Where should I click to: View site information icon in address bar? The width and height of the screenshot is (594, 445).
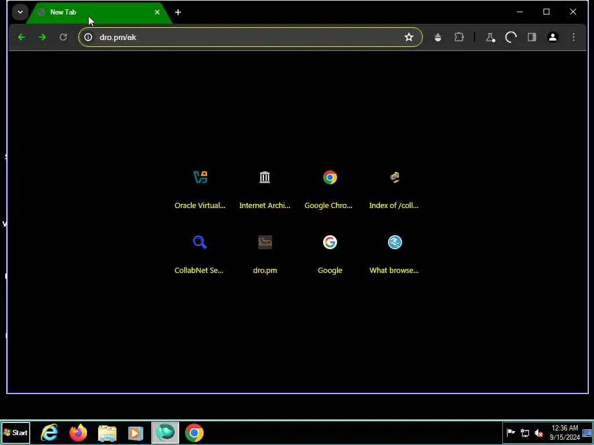click(88, 37)
